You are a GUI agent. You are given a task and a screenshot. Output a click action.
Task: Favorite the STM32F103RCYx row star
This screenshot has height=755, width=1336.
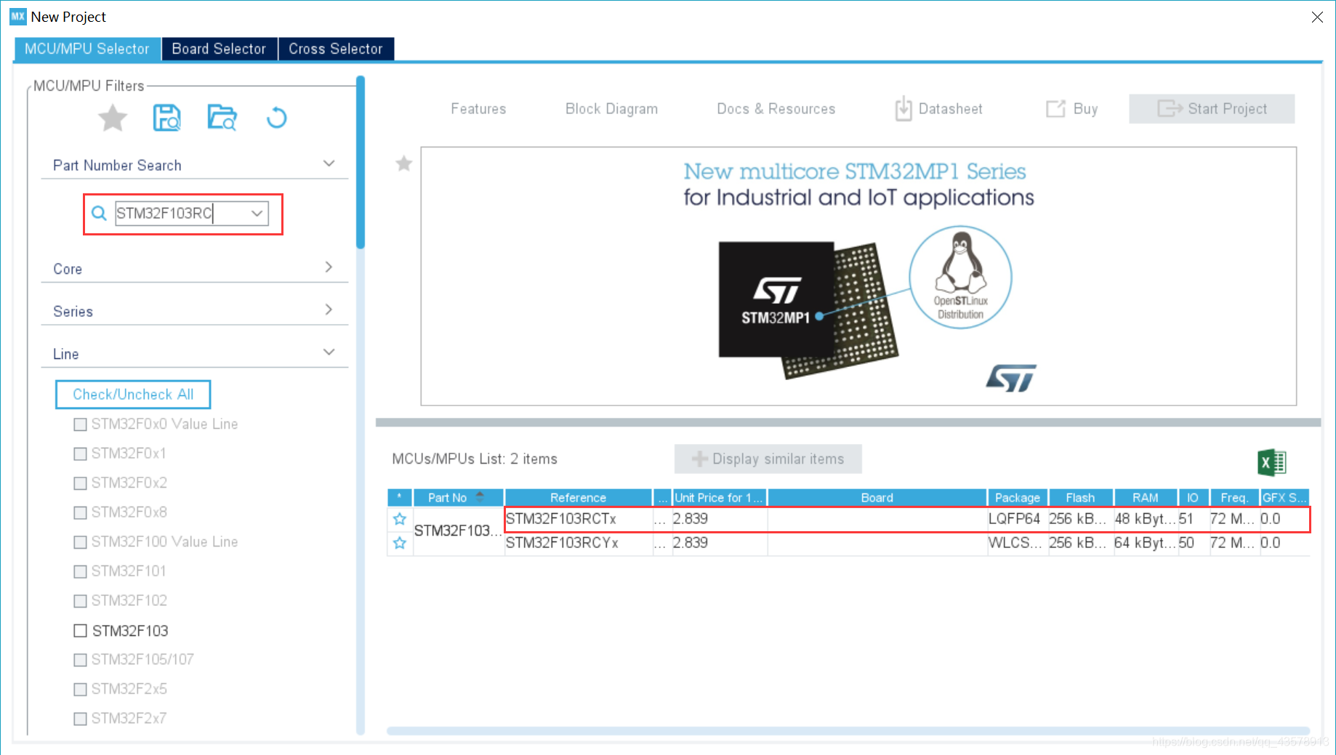(x=400, y=543)
